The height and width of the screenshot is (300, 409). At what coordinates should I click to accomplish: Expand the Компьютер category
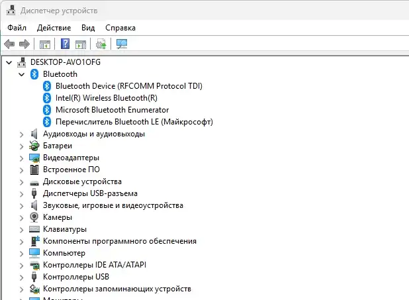[x=22, y=254]
